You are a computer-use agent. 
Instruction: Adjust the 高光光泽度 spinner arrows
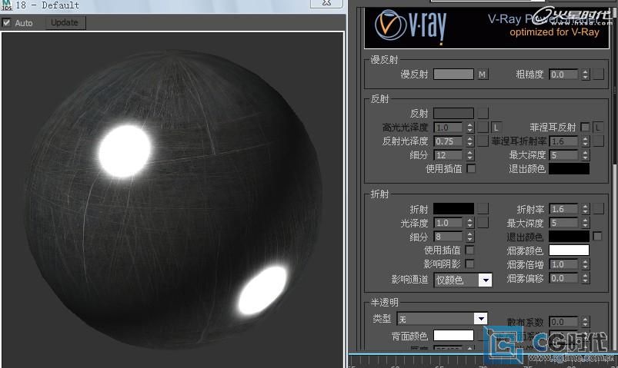point(469,128)
